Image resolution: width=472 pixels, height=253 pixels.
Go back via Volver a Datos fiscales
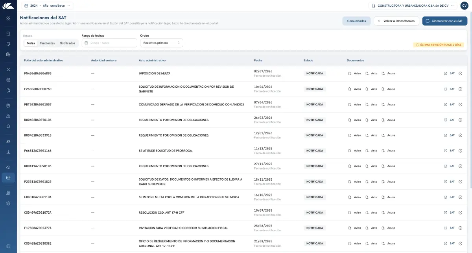click(396, 21)
